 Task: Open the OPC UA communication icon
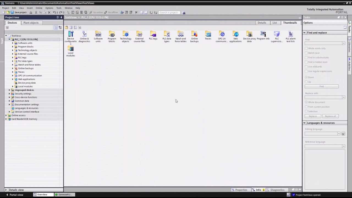tap(222, 34)
